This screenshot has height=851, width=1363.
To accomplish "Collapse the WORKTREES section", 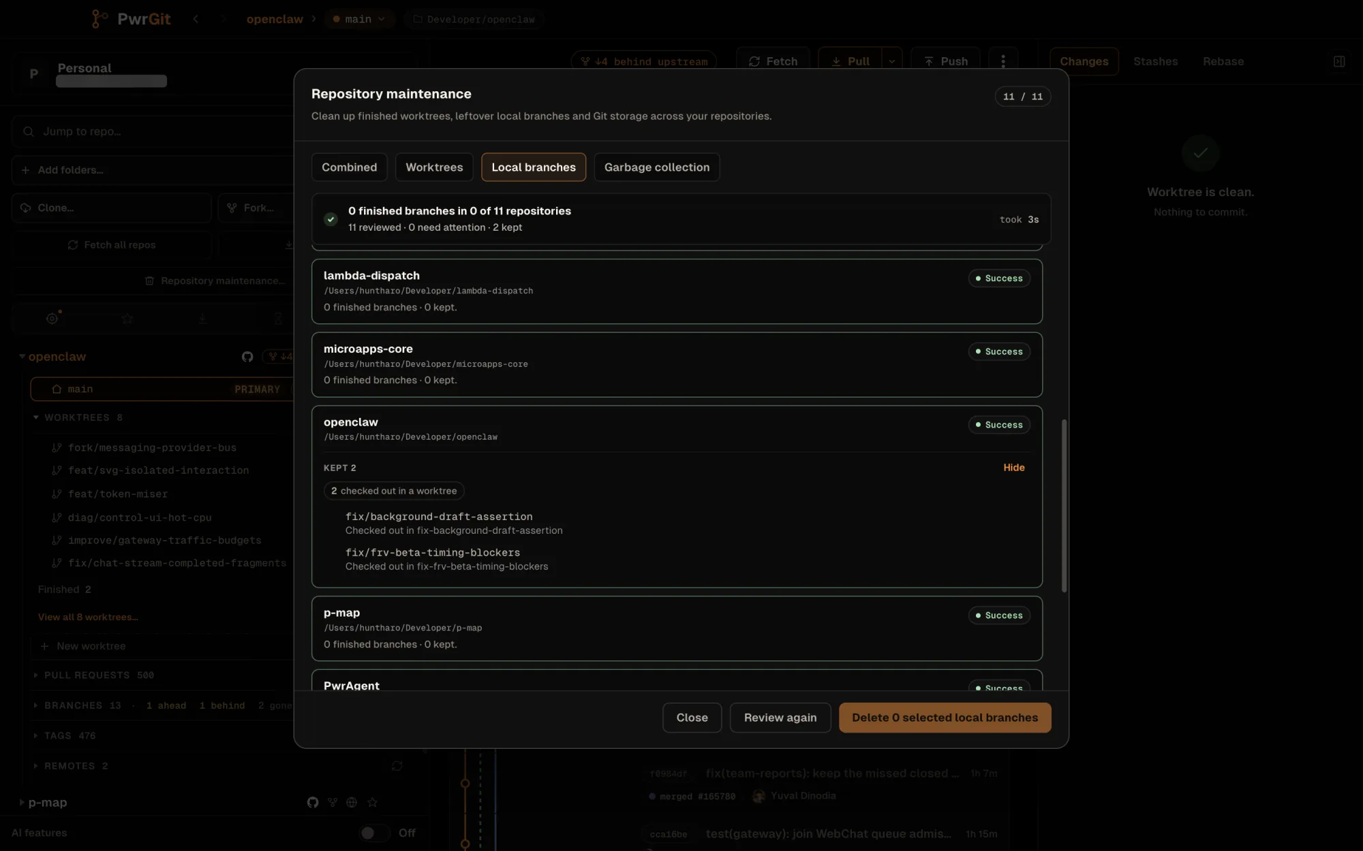I will click(x=36, y=417).
